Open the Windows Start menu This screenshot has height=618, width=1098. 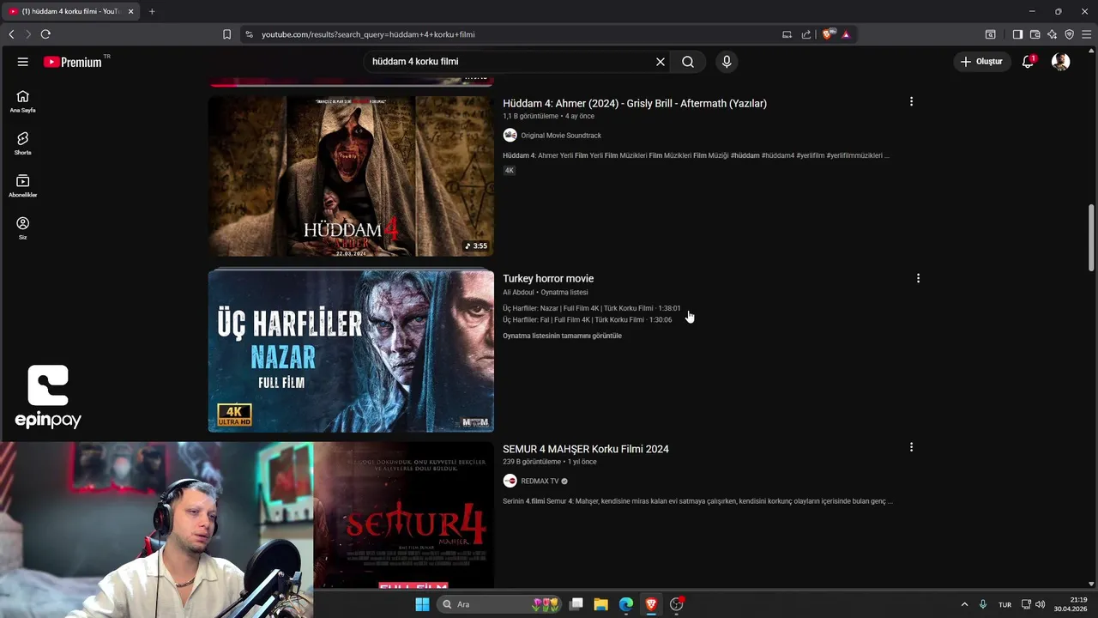(422, 604)
